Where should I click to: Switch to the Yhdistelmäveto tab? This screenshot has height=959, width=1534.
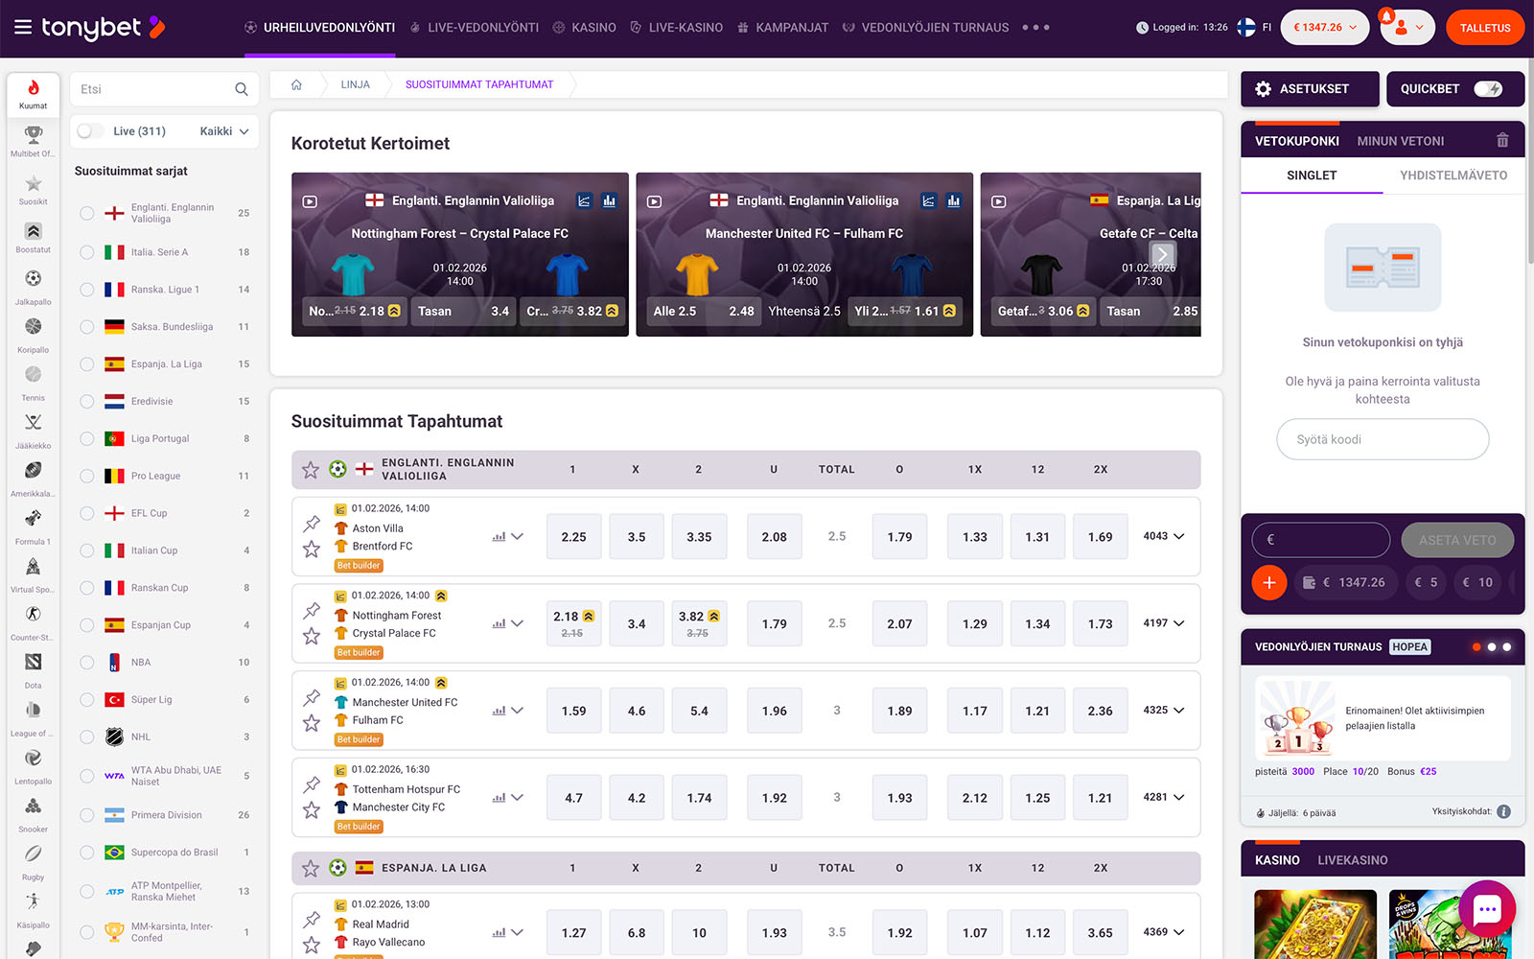pyautogui.click(x=1453, y=175)
